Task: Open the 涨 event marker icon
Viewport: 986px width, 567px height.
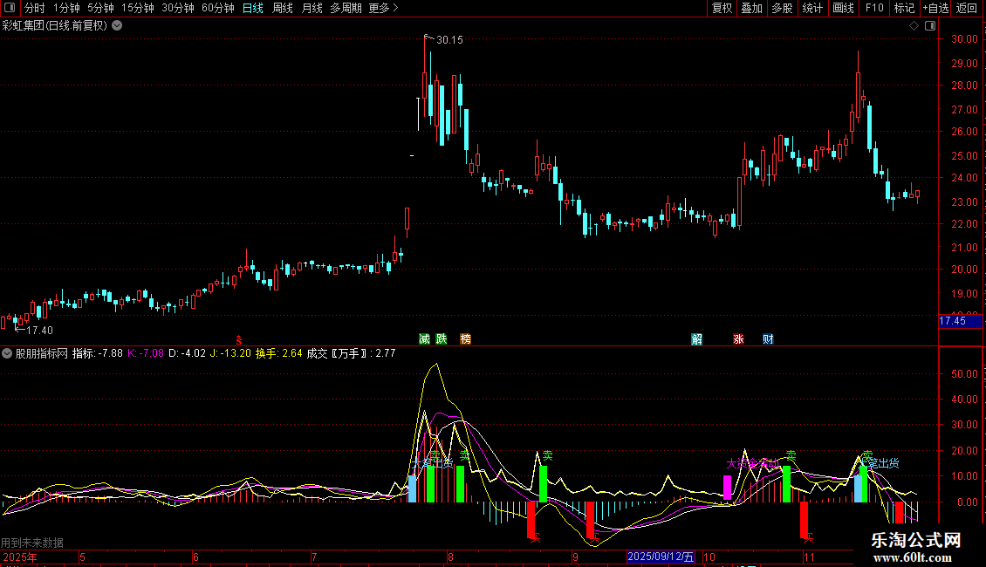Action: (x=738, y=339)
